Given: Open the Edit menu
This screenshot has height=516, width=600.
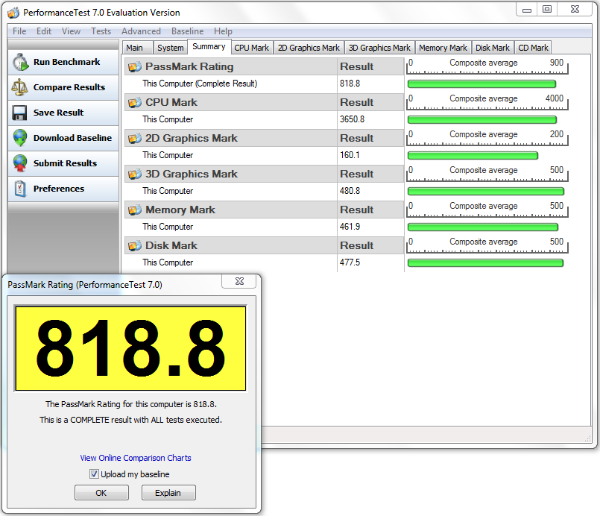Looking at the screenshot, I should (x=44, y=31).
